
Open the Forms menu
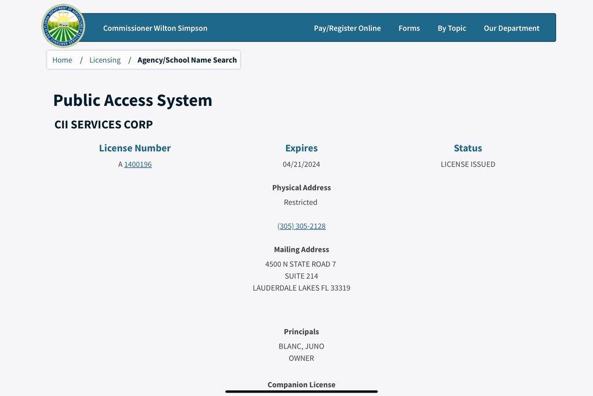(409, 28)
